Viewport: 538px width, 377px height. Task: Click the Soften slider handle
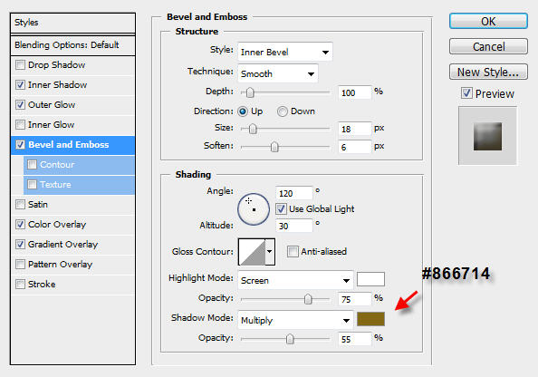point(274,147)
